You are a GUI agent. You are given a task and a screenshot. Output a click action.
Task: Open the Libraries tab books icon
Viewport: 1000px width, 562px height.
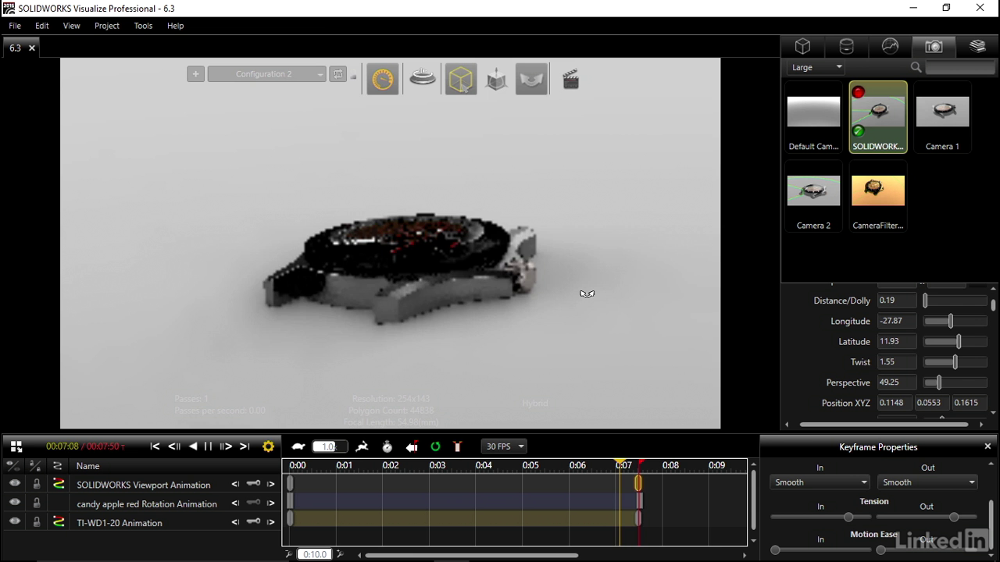pos(977,46)
